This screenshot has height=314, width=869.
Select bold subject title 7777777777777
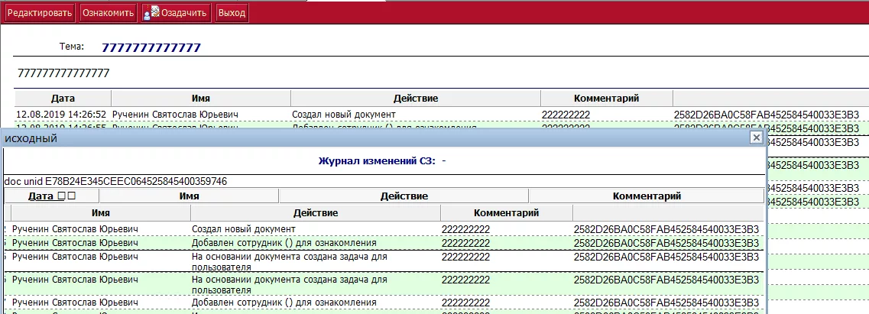click(151, 47)
